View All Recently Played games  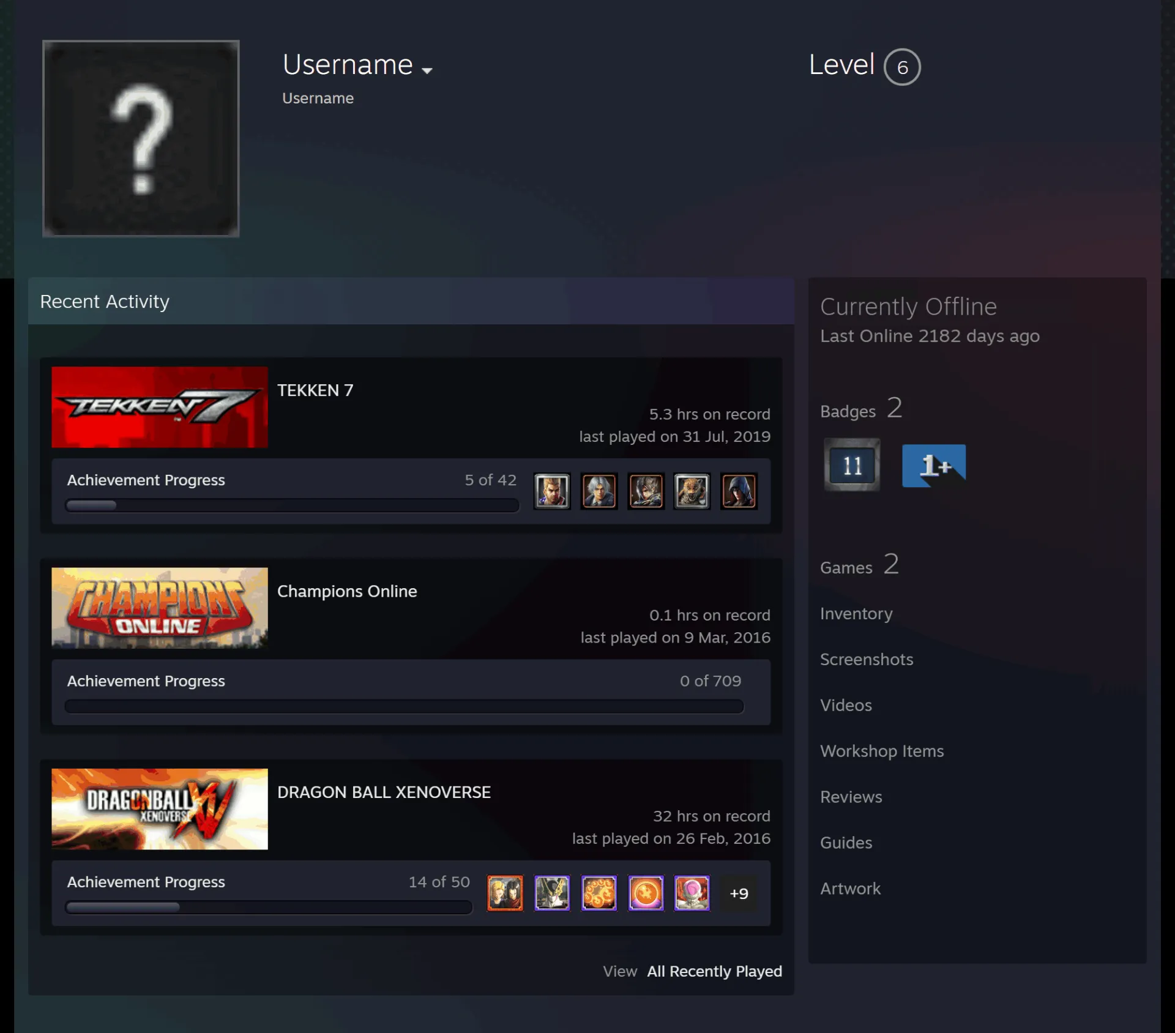coord(714,971)
